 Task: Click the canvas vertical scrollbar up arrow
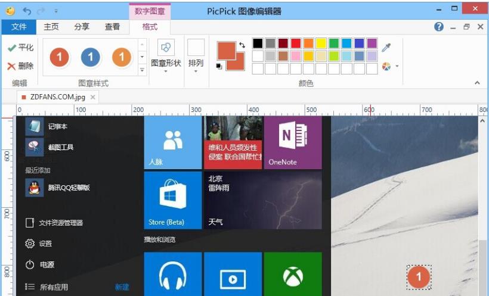point(482,120)
